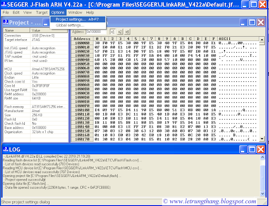
Task: Click log line Project opened successfully
Action: click(24, 180)
